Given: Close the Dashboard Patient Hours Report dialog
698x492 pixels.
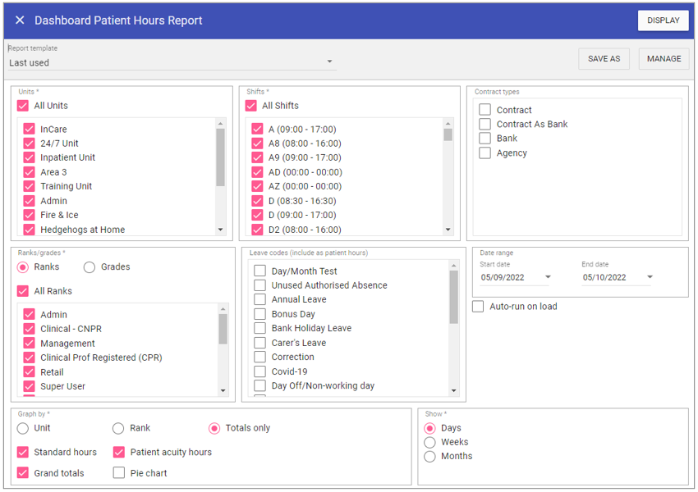Looking at the screenshot, I should pyautogui.click(x=20, y=20).
